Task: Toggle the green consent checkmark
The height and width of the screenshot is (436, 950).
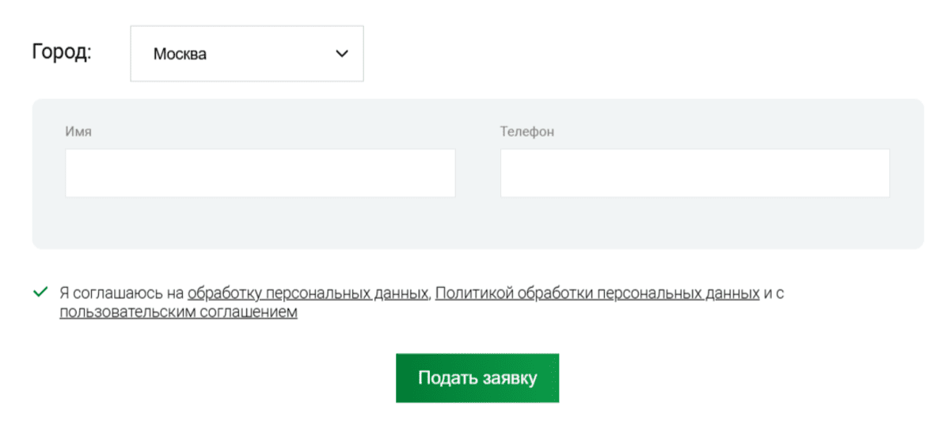Action: click(x=40, y=293)
